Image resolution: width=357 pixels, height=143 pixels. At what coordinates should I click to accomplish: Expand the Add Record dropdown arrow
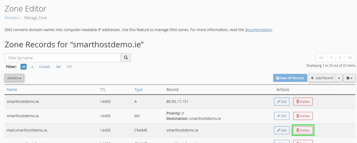coord(339,78)
